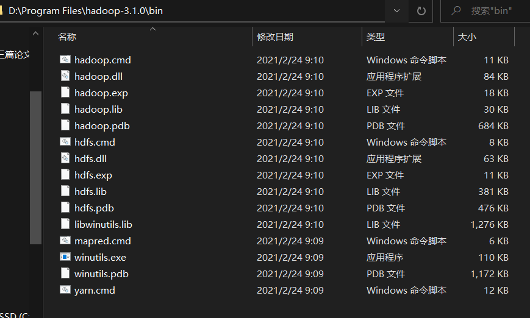Refresh the bin folder view

[421, 11]
